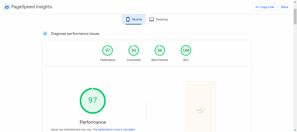
Task: Click the chain icon inside Copy Link
Action: [x=257, y=7]
